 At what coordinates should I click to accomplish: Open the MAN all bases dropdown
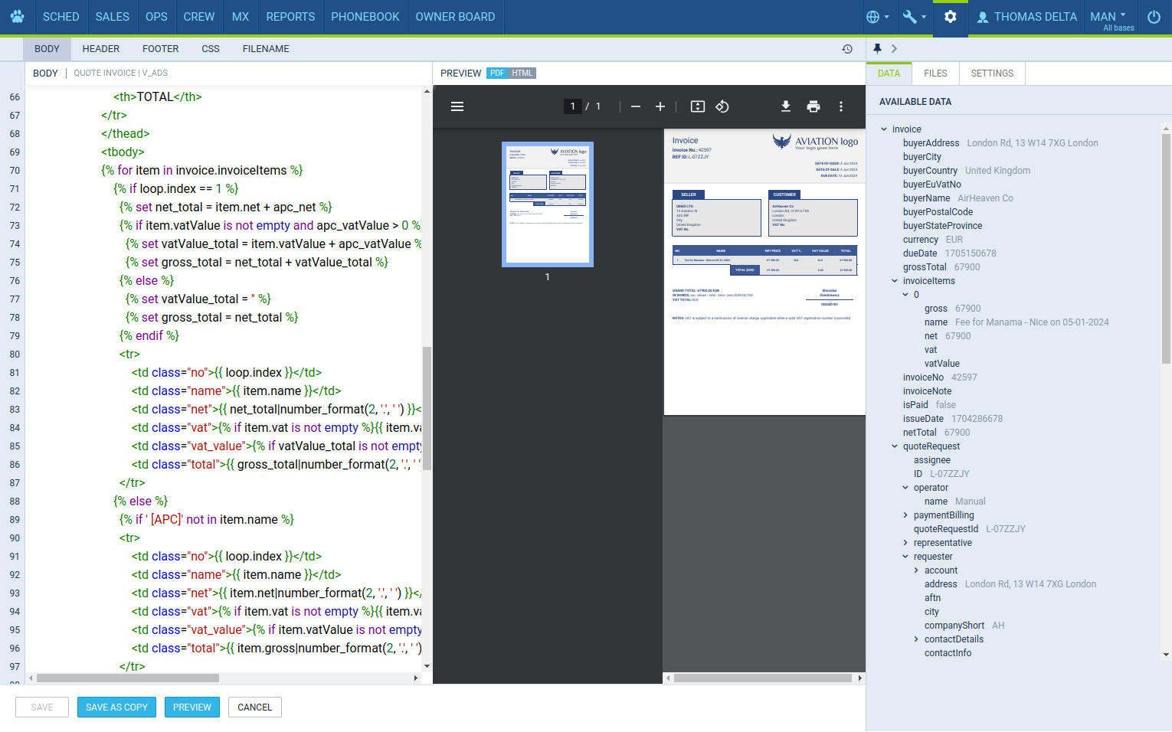(1108, 17)
